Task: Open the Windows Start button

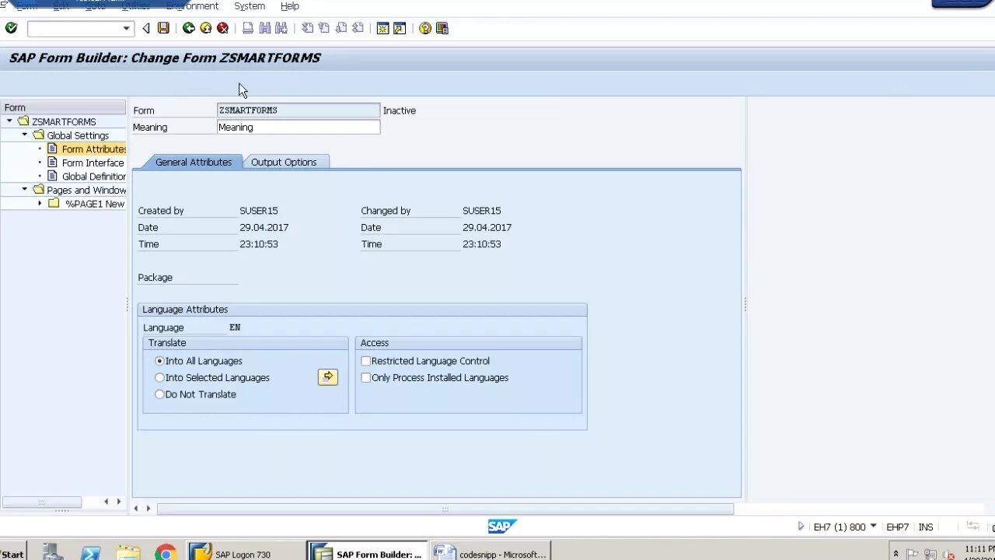Action: pos(12,554)
